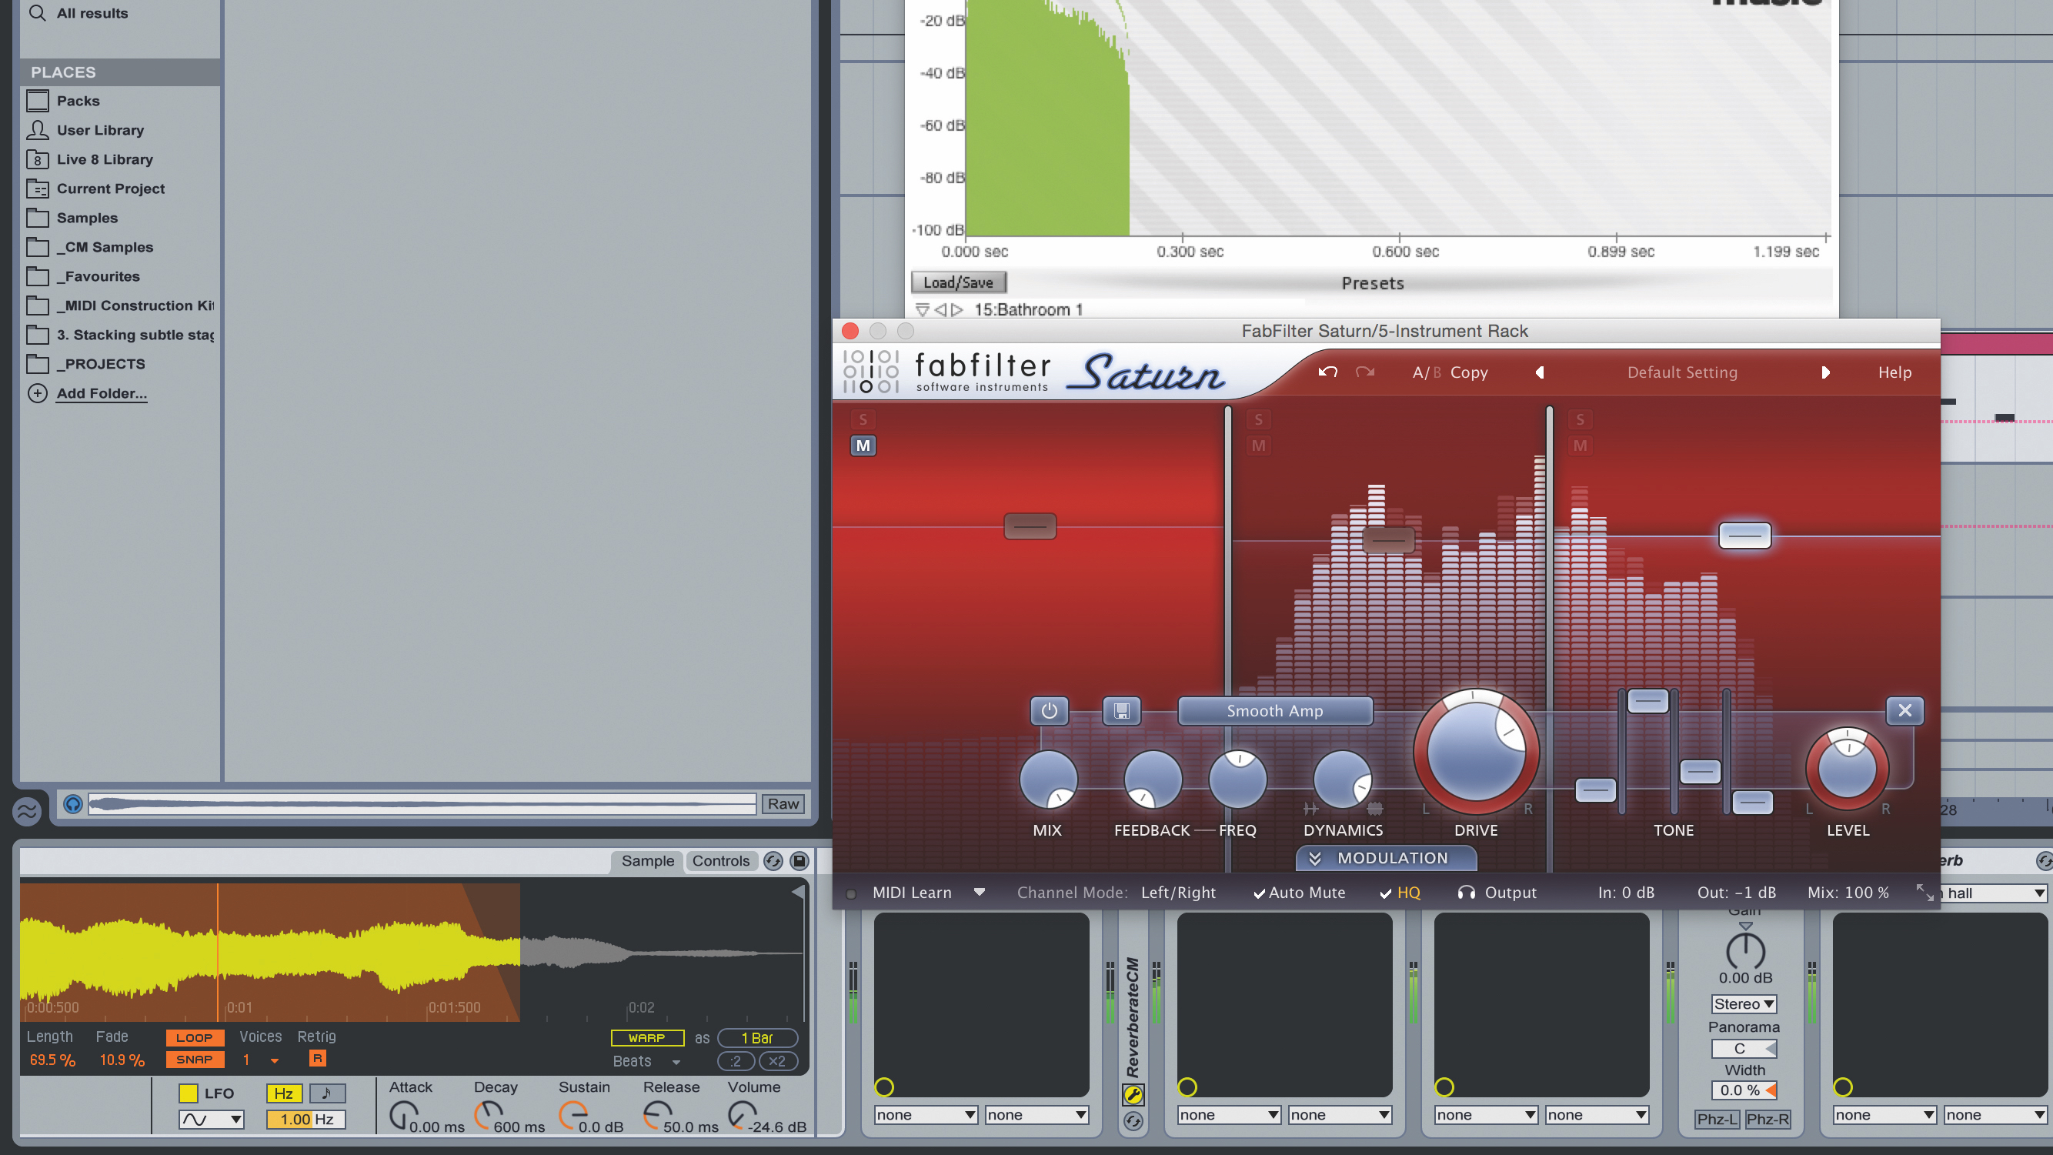Click the headphones Output icon

[x=1466, y=893]
